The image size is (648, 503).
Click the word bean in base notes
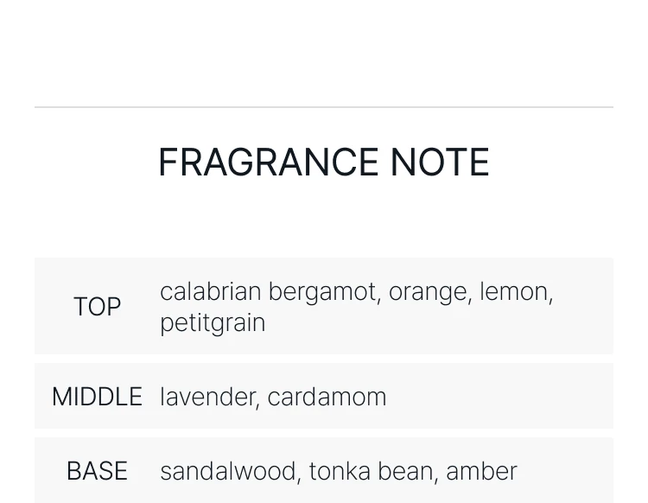click(408, 471)
